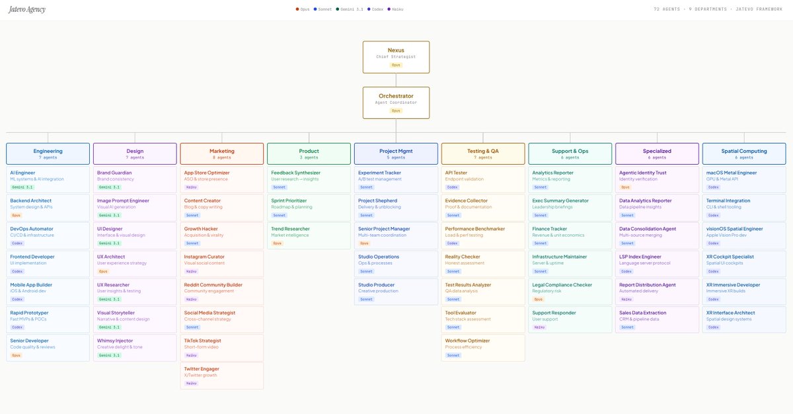The width and height of the screenshot is (793, 414).
Task: Click the Sales Data Extraction card
Action: [657, 319]
